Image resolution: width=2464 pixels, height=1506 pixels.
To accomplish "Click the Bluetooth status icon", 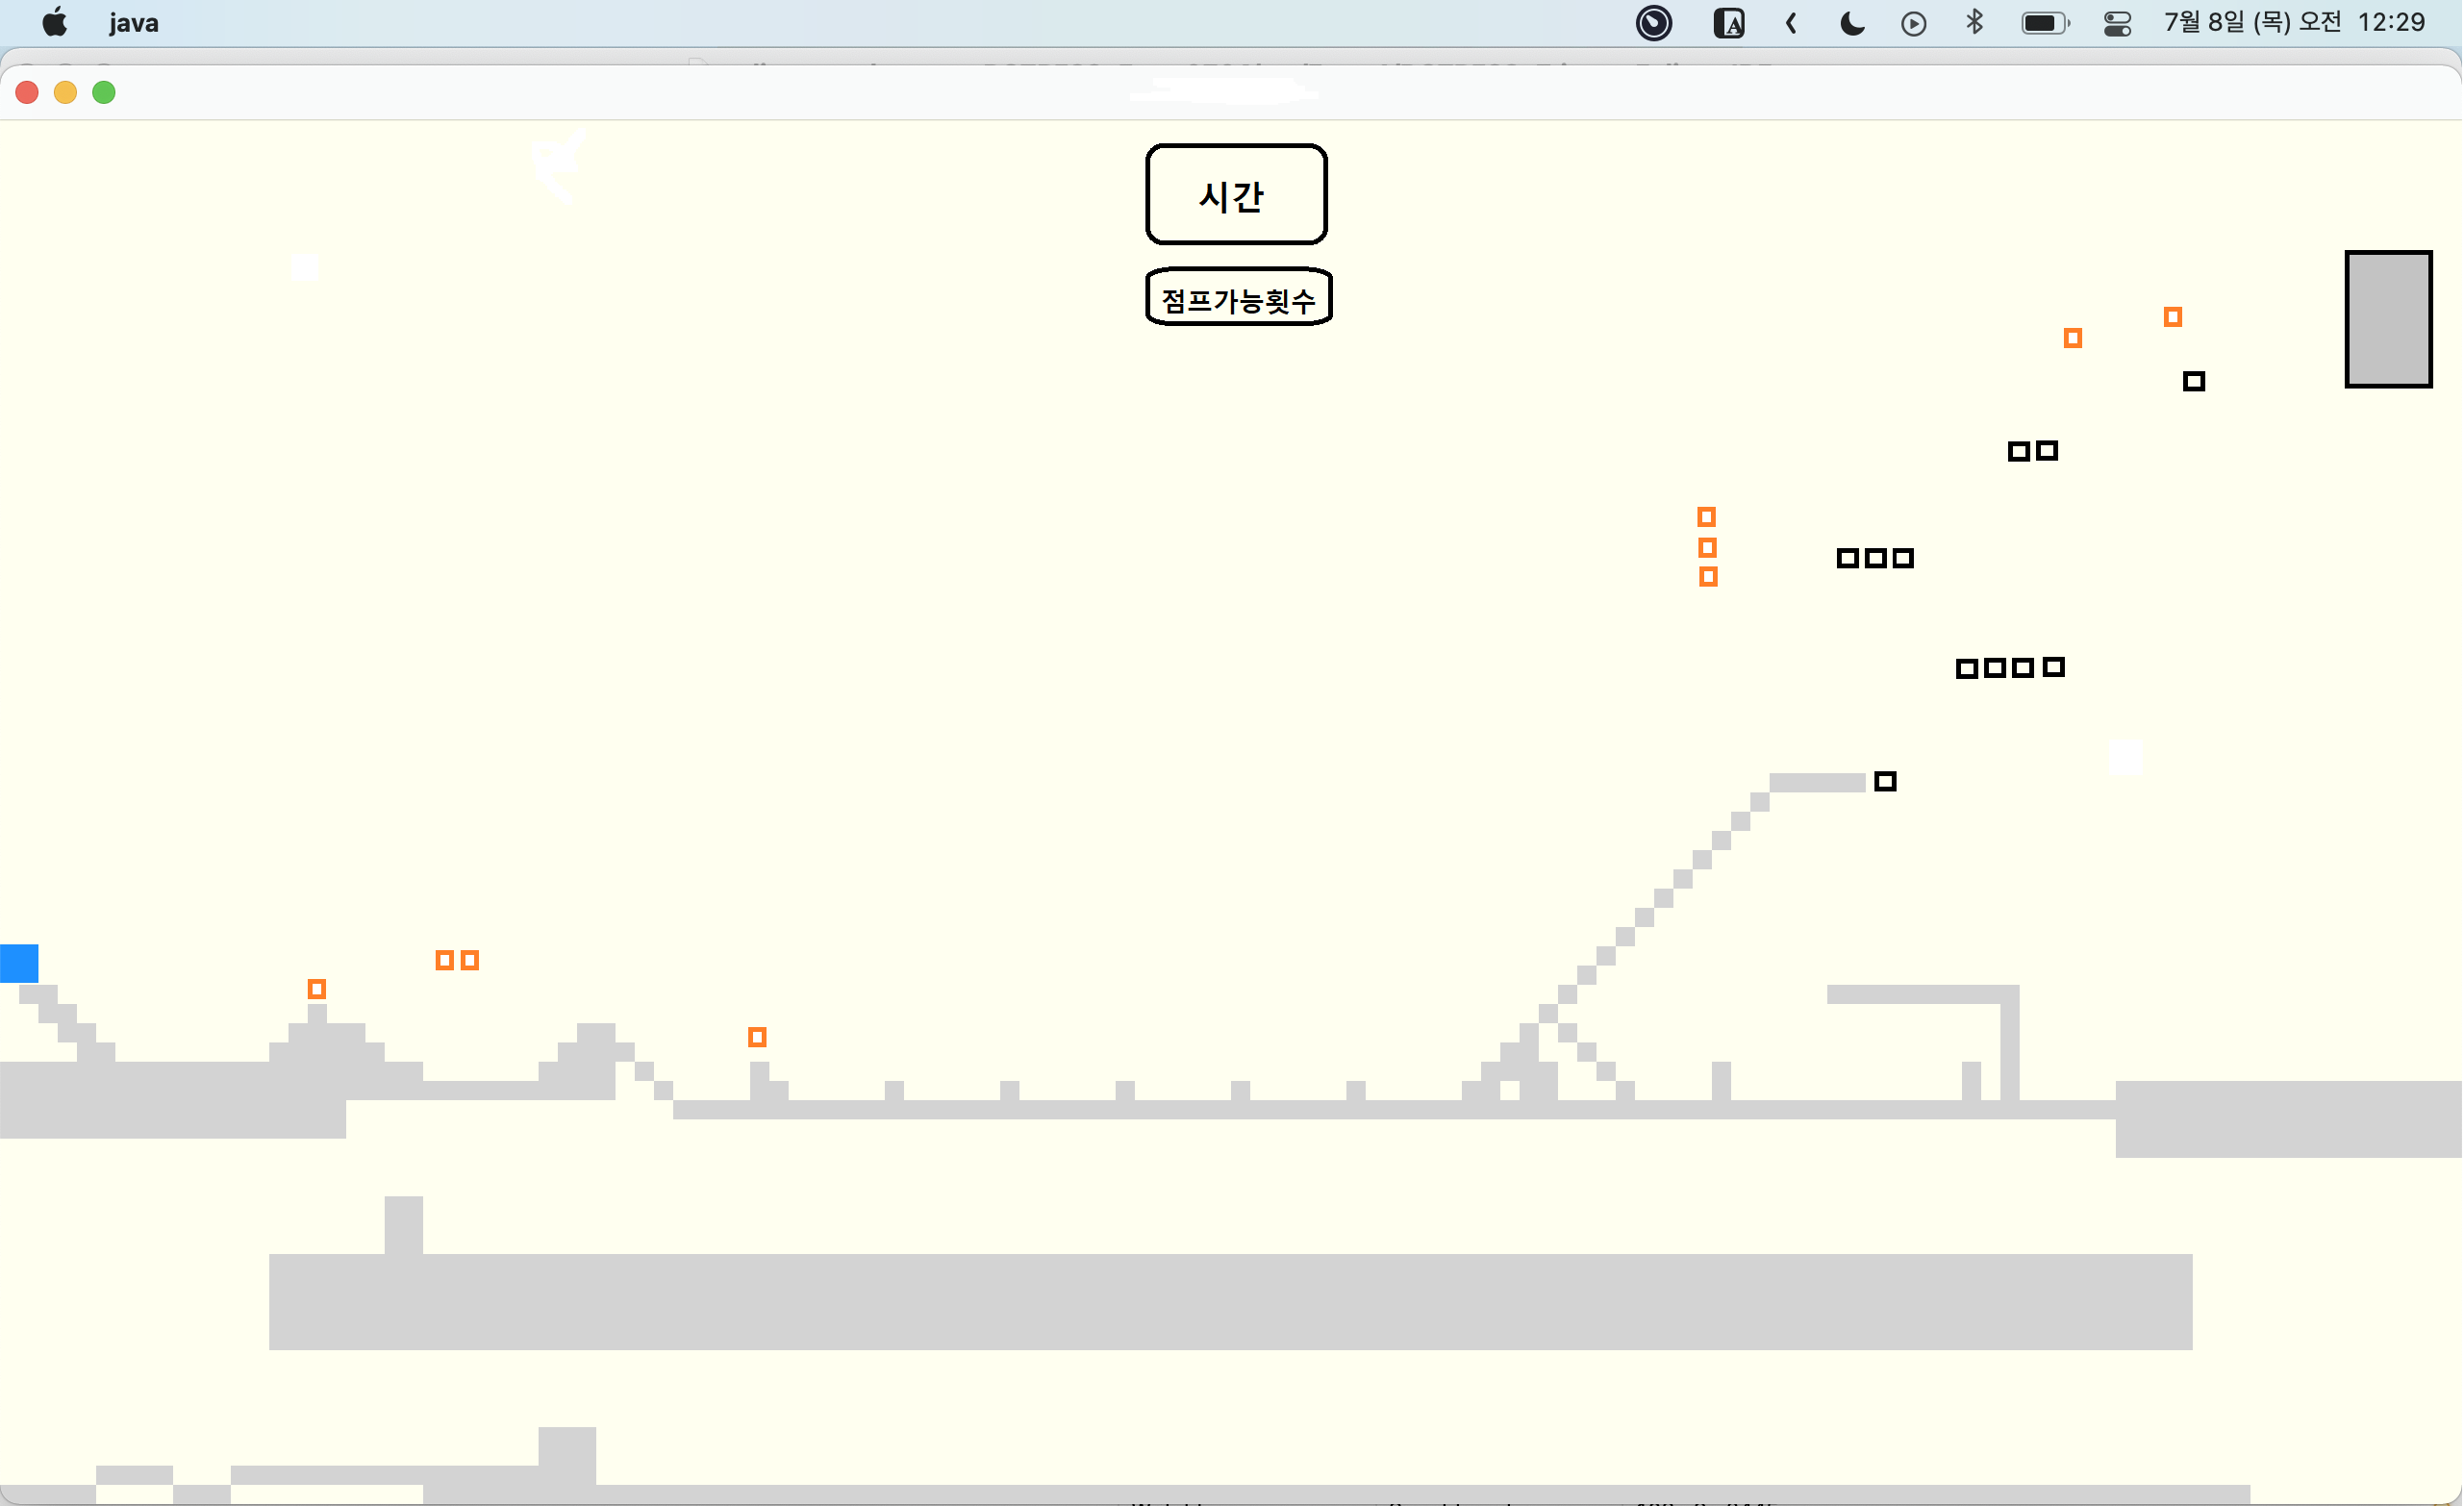I will click(1974, 23).
